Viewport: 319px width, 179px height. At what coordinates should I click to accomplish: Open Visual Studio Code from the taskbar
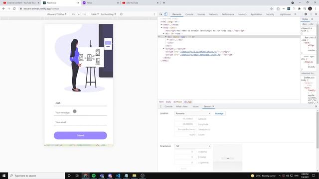[118, 176]
